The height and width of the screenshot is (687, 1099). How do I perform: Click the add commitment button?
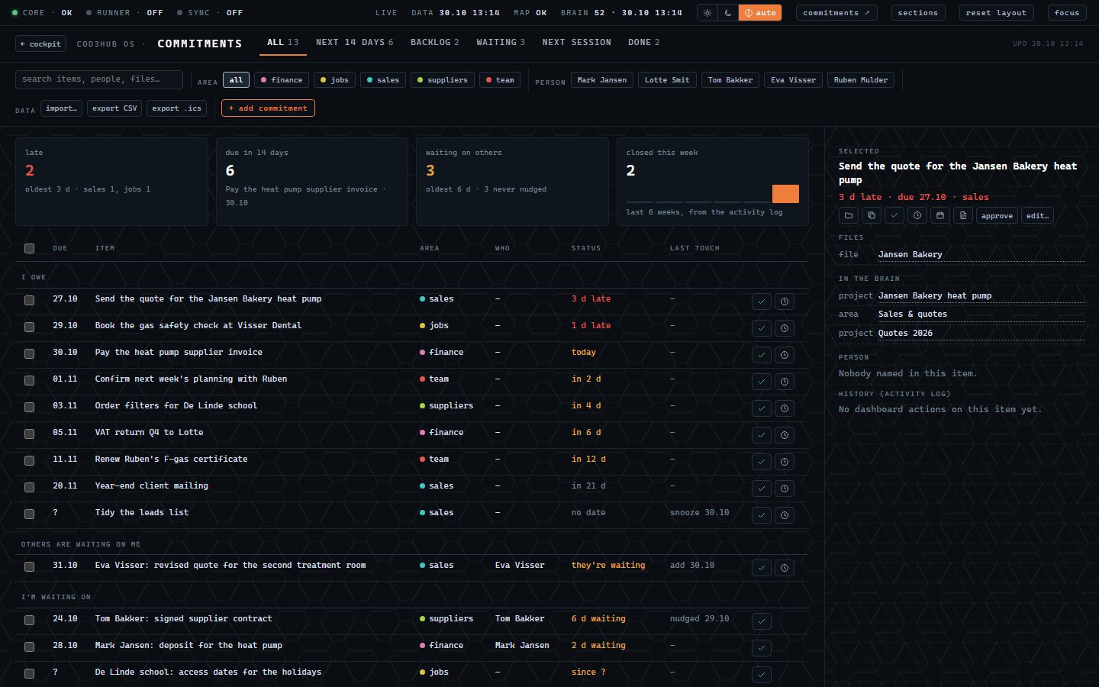point(268,108)
